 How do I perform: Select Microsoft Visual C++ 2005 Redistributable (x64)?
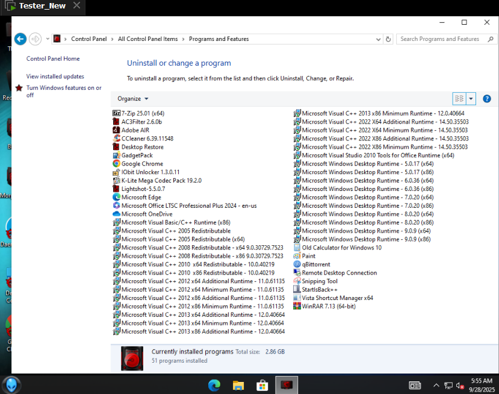pos(179,239)
